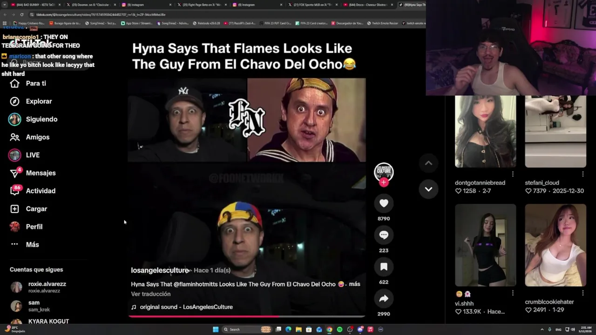This screenshot has width=596, height=335.
Task: Open options menu for stefani_cloud video
Action: 583,174
